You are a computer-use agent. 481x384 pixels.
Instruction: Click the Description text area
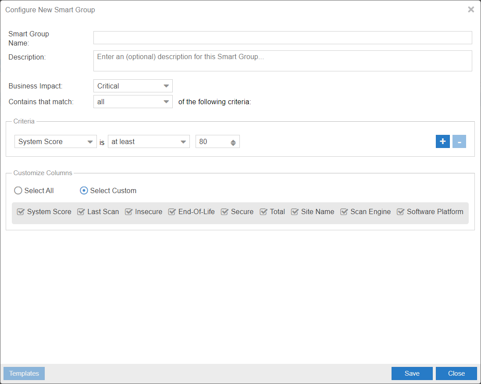(x=282, y=61)
